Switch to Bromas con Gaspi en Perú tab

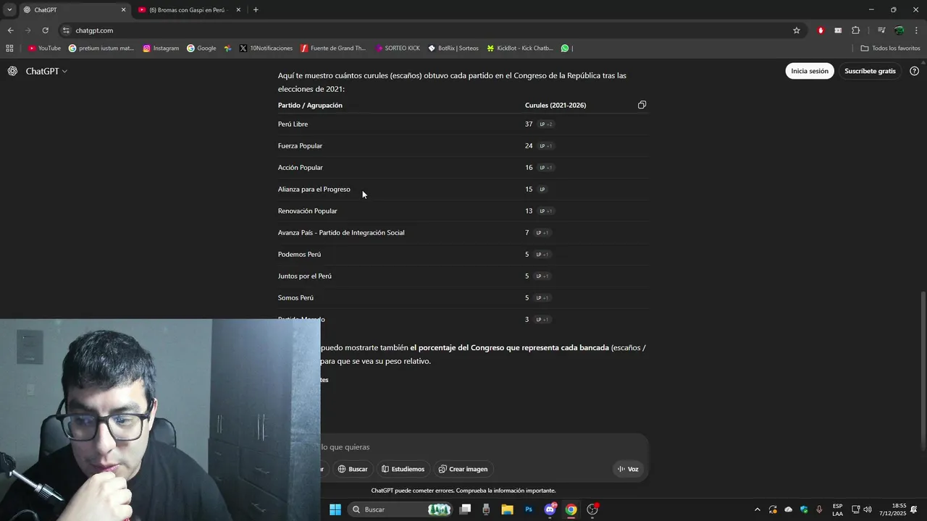point(188,10)
